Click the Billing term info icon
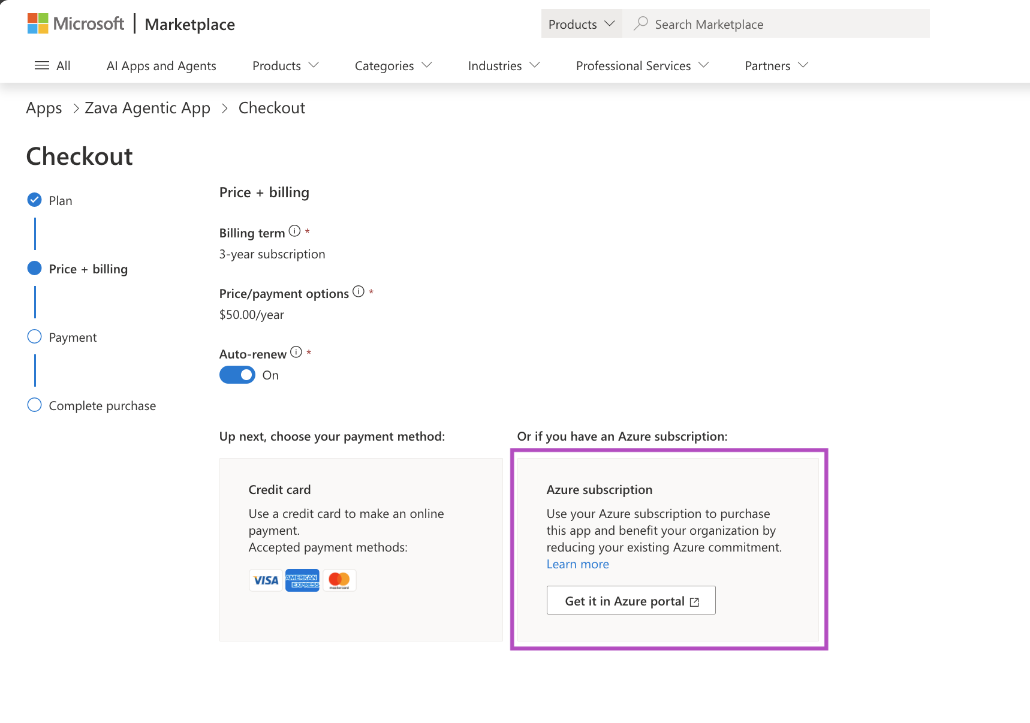 294,230
